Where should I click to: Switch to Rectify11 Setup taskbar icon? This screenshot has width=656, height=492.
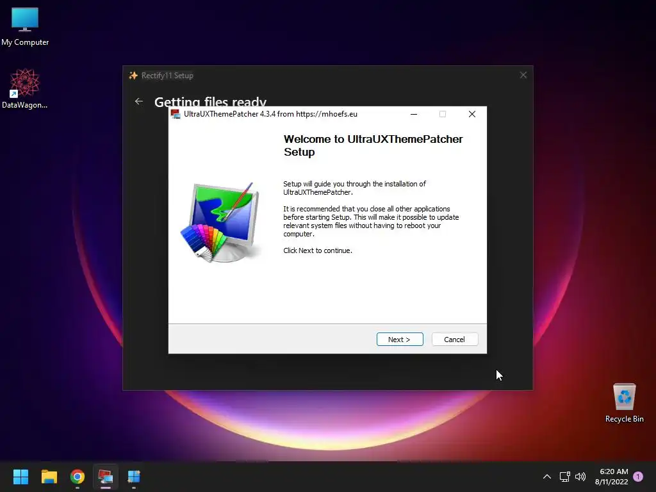pos(134,477)
